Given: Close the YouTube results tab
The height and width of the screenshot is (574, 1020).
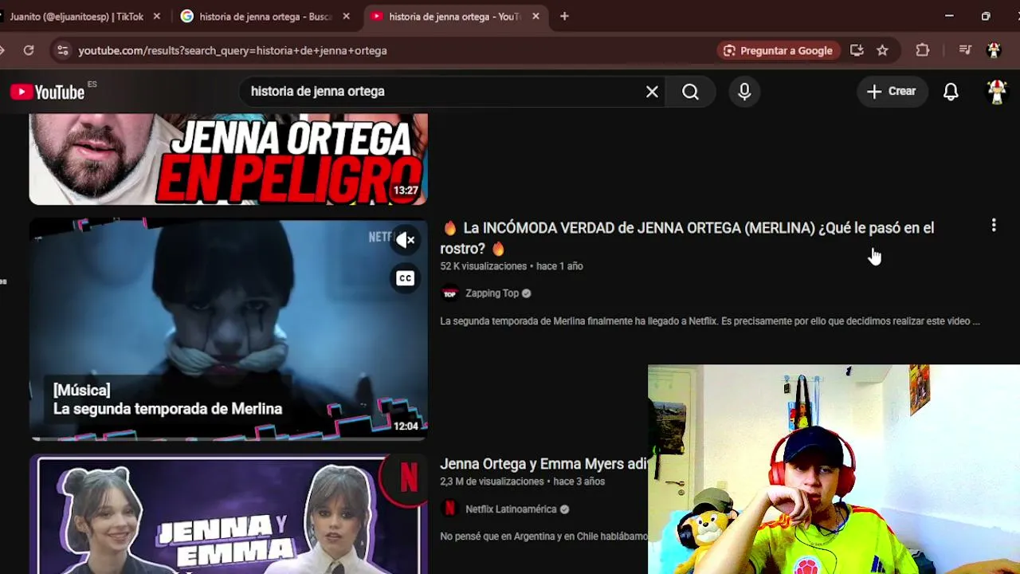Looking at the screenshot, I should [535, 16].
